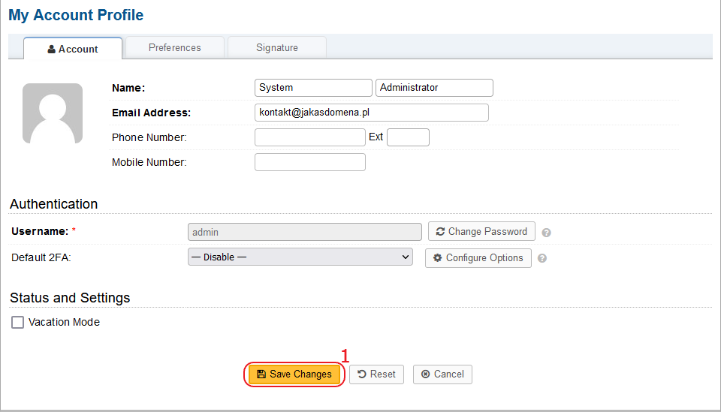Click the undo arrow icon on Reset
The width and height of the screenshot is (721, 412).
point(362,374)
